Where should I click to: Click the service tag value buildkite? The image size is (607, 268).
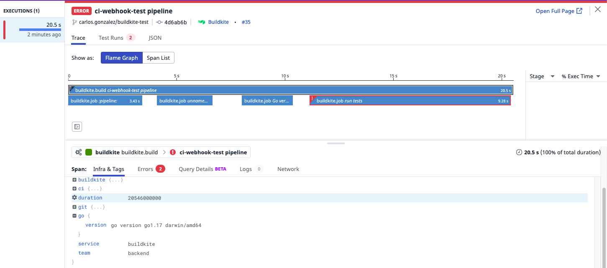click(141, 244)
